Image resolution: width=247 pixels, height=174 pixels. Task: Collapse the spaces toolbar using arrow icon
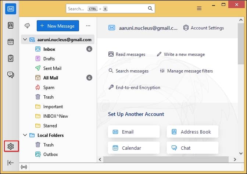click(10, 163)
